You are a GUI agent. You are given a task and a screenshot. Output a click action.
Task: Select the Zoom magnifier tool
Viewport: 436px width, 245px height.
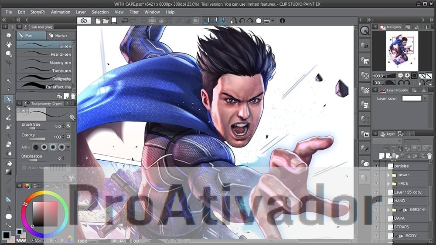coord(9,35)
